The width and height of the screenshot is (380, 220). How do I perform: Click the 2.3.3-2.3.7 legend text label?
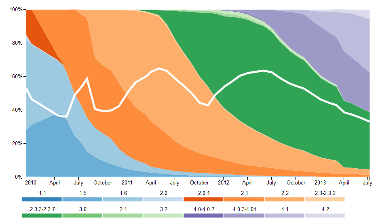42,209
